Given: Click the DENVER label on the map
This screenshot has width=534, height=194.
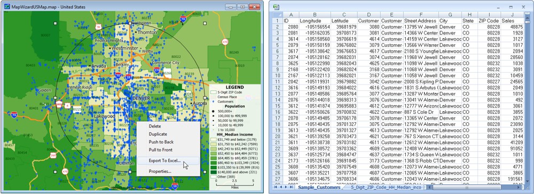Looking at the screenshot, I should click(x=141, y=98).
